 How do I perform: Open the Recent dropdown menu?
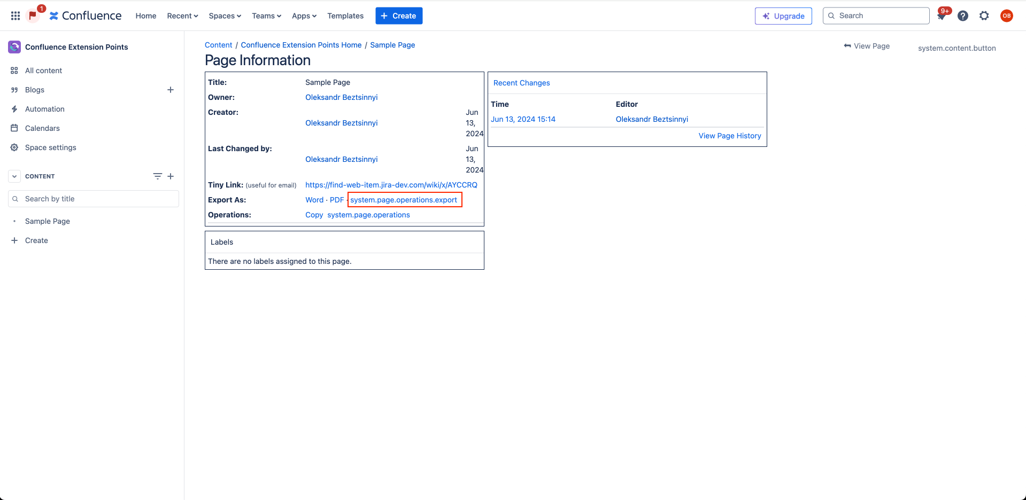[x=182, y=16]
